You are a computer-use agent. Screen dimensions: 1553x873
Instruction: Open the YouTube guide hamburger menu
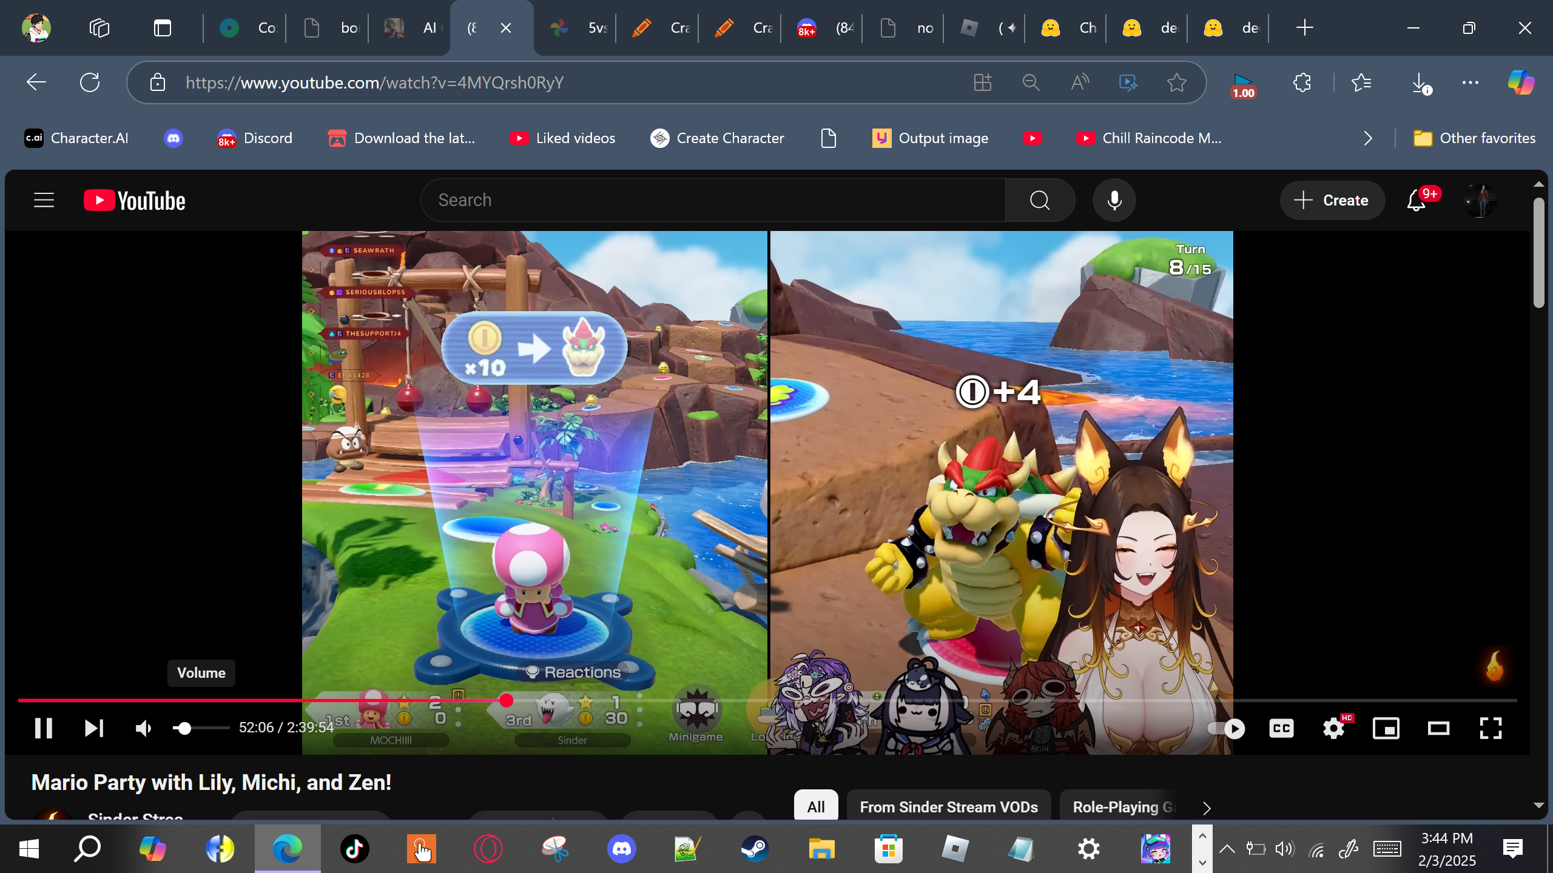(x=44, y=200)
